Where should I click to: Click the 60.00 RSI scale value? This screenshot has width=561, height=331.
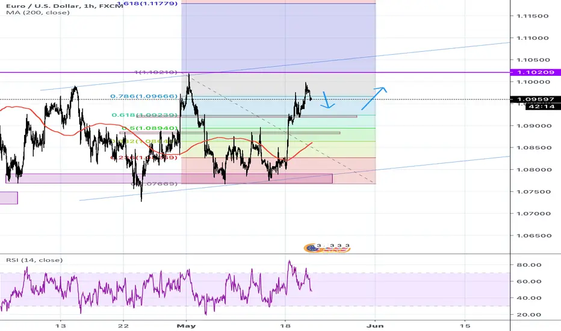[x=529, y=282]
